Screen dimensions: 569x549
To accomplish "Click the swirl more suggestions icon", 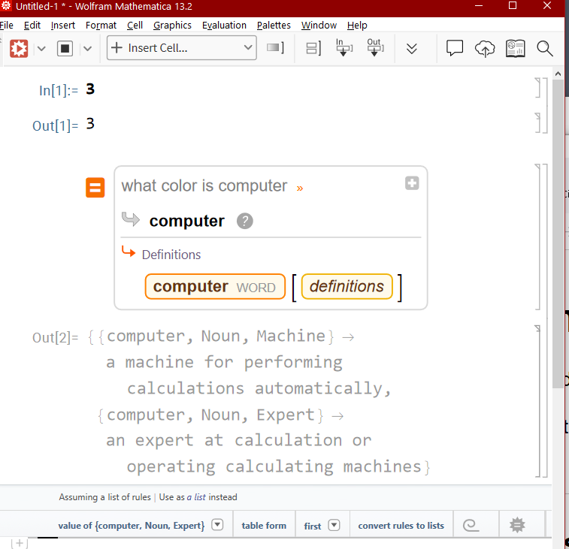I will [x=471, y=525].
